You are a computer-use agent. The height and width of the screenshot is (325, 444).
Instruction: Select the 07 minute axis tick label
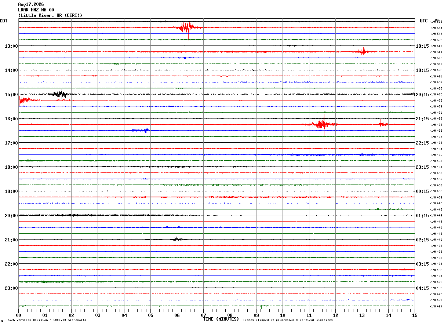point(203,315)
